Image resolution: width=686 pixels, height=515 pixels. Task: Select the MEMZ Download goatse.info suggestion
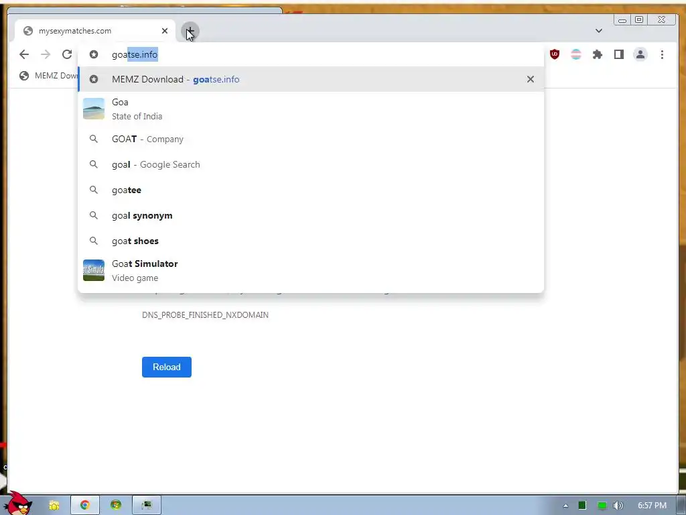pyautogui.click(x=311, y=79)
